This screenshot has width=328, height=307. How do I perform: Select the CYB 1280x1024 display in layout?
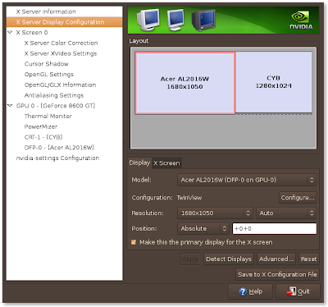click(274, 82)
